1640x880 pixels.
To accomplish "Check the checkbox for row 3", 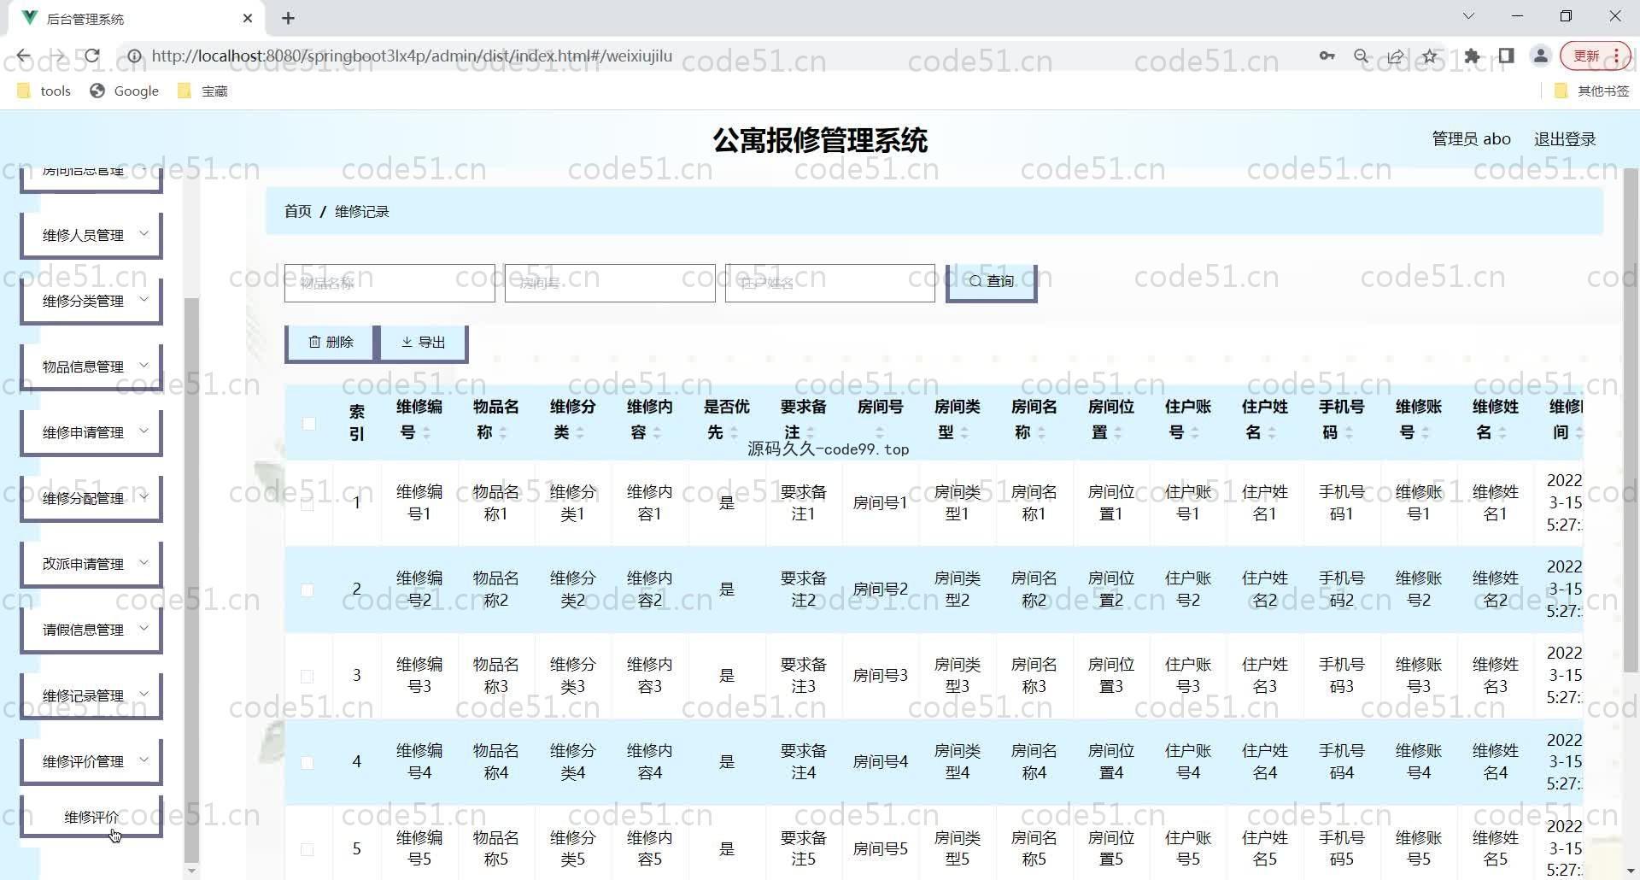I will click(307, 677).
